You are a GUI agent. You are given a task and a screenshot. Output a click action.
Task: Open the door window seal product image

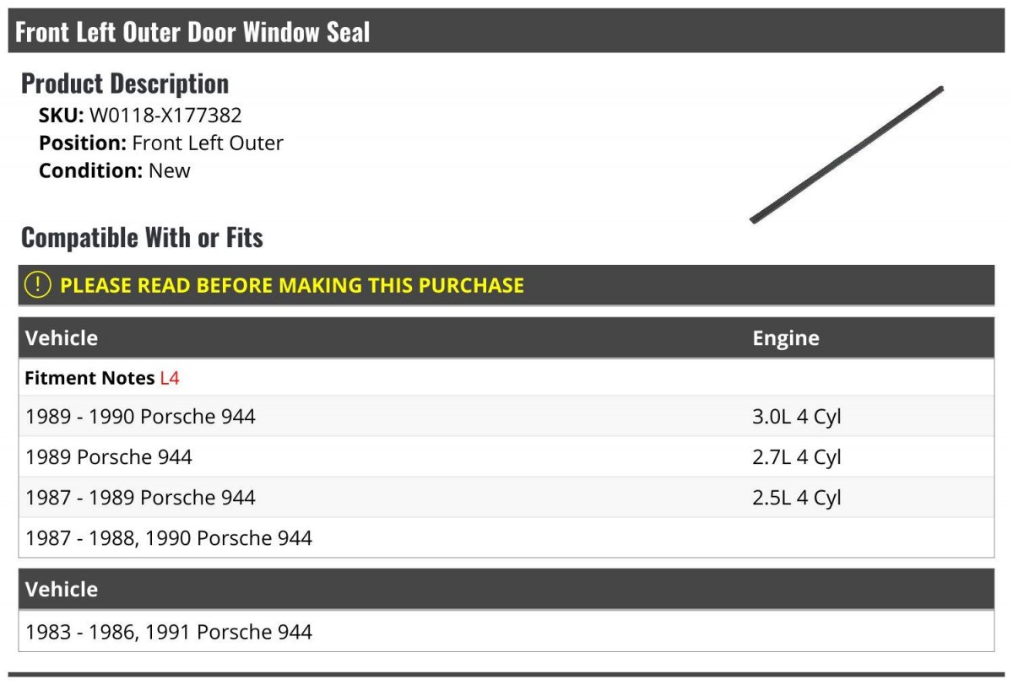pos(847,154)
